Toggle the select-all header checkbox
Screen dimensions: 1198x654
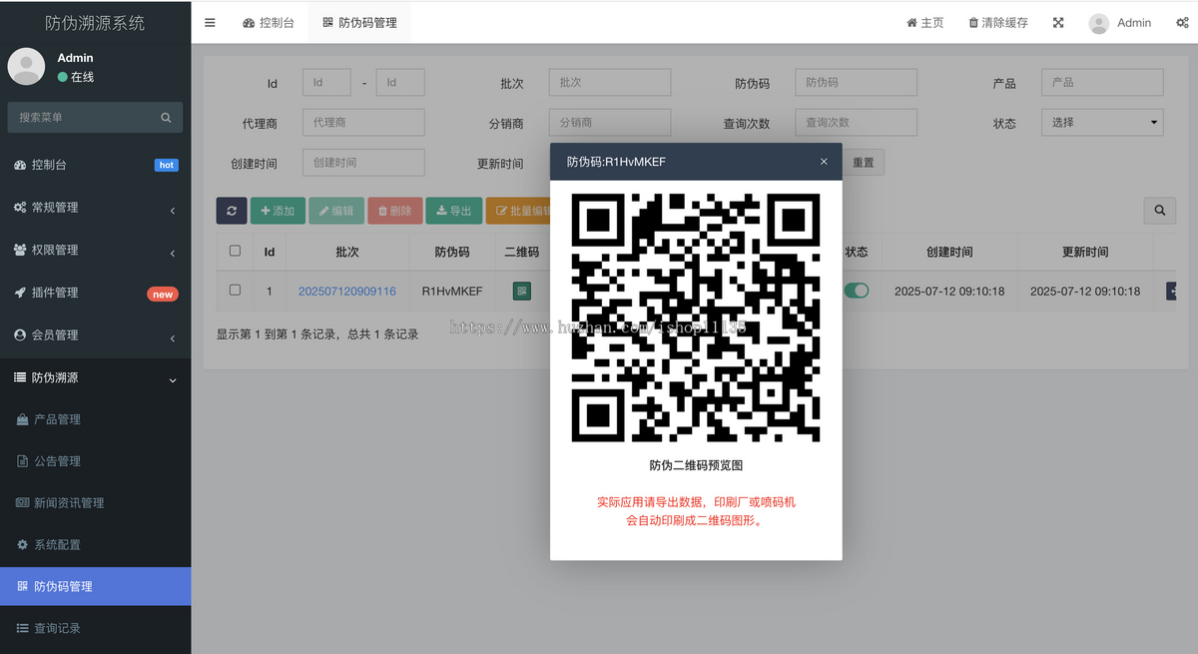click(235, 251)
